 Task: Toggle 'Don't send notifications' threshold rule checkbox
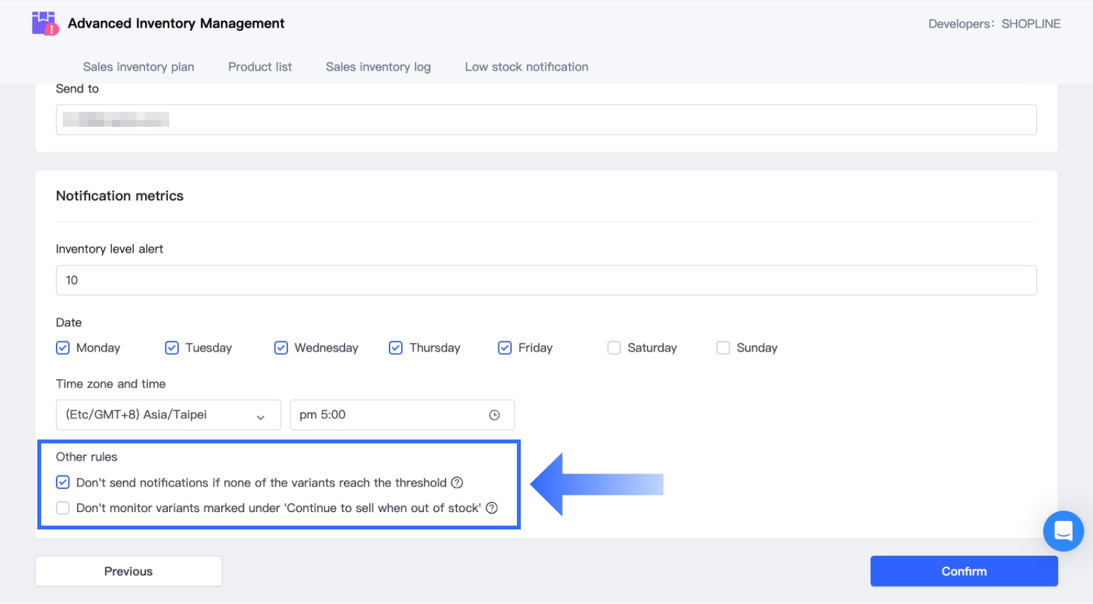point(63,483)
